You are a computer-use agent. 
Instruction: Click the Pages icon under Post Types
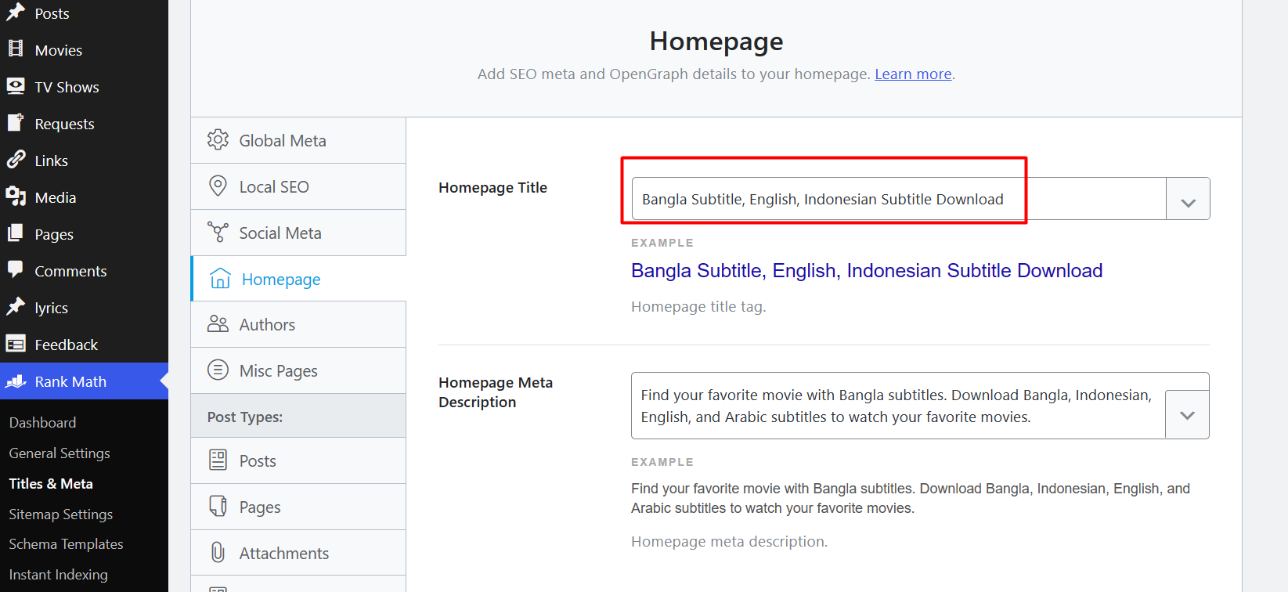pos(218,506)
